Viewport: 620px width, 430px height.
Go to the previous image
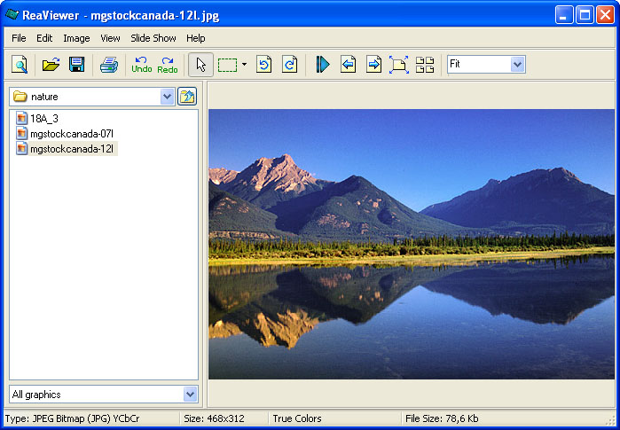click(348, 65)
